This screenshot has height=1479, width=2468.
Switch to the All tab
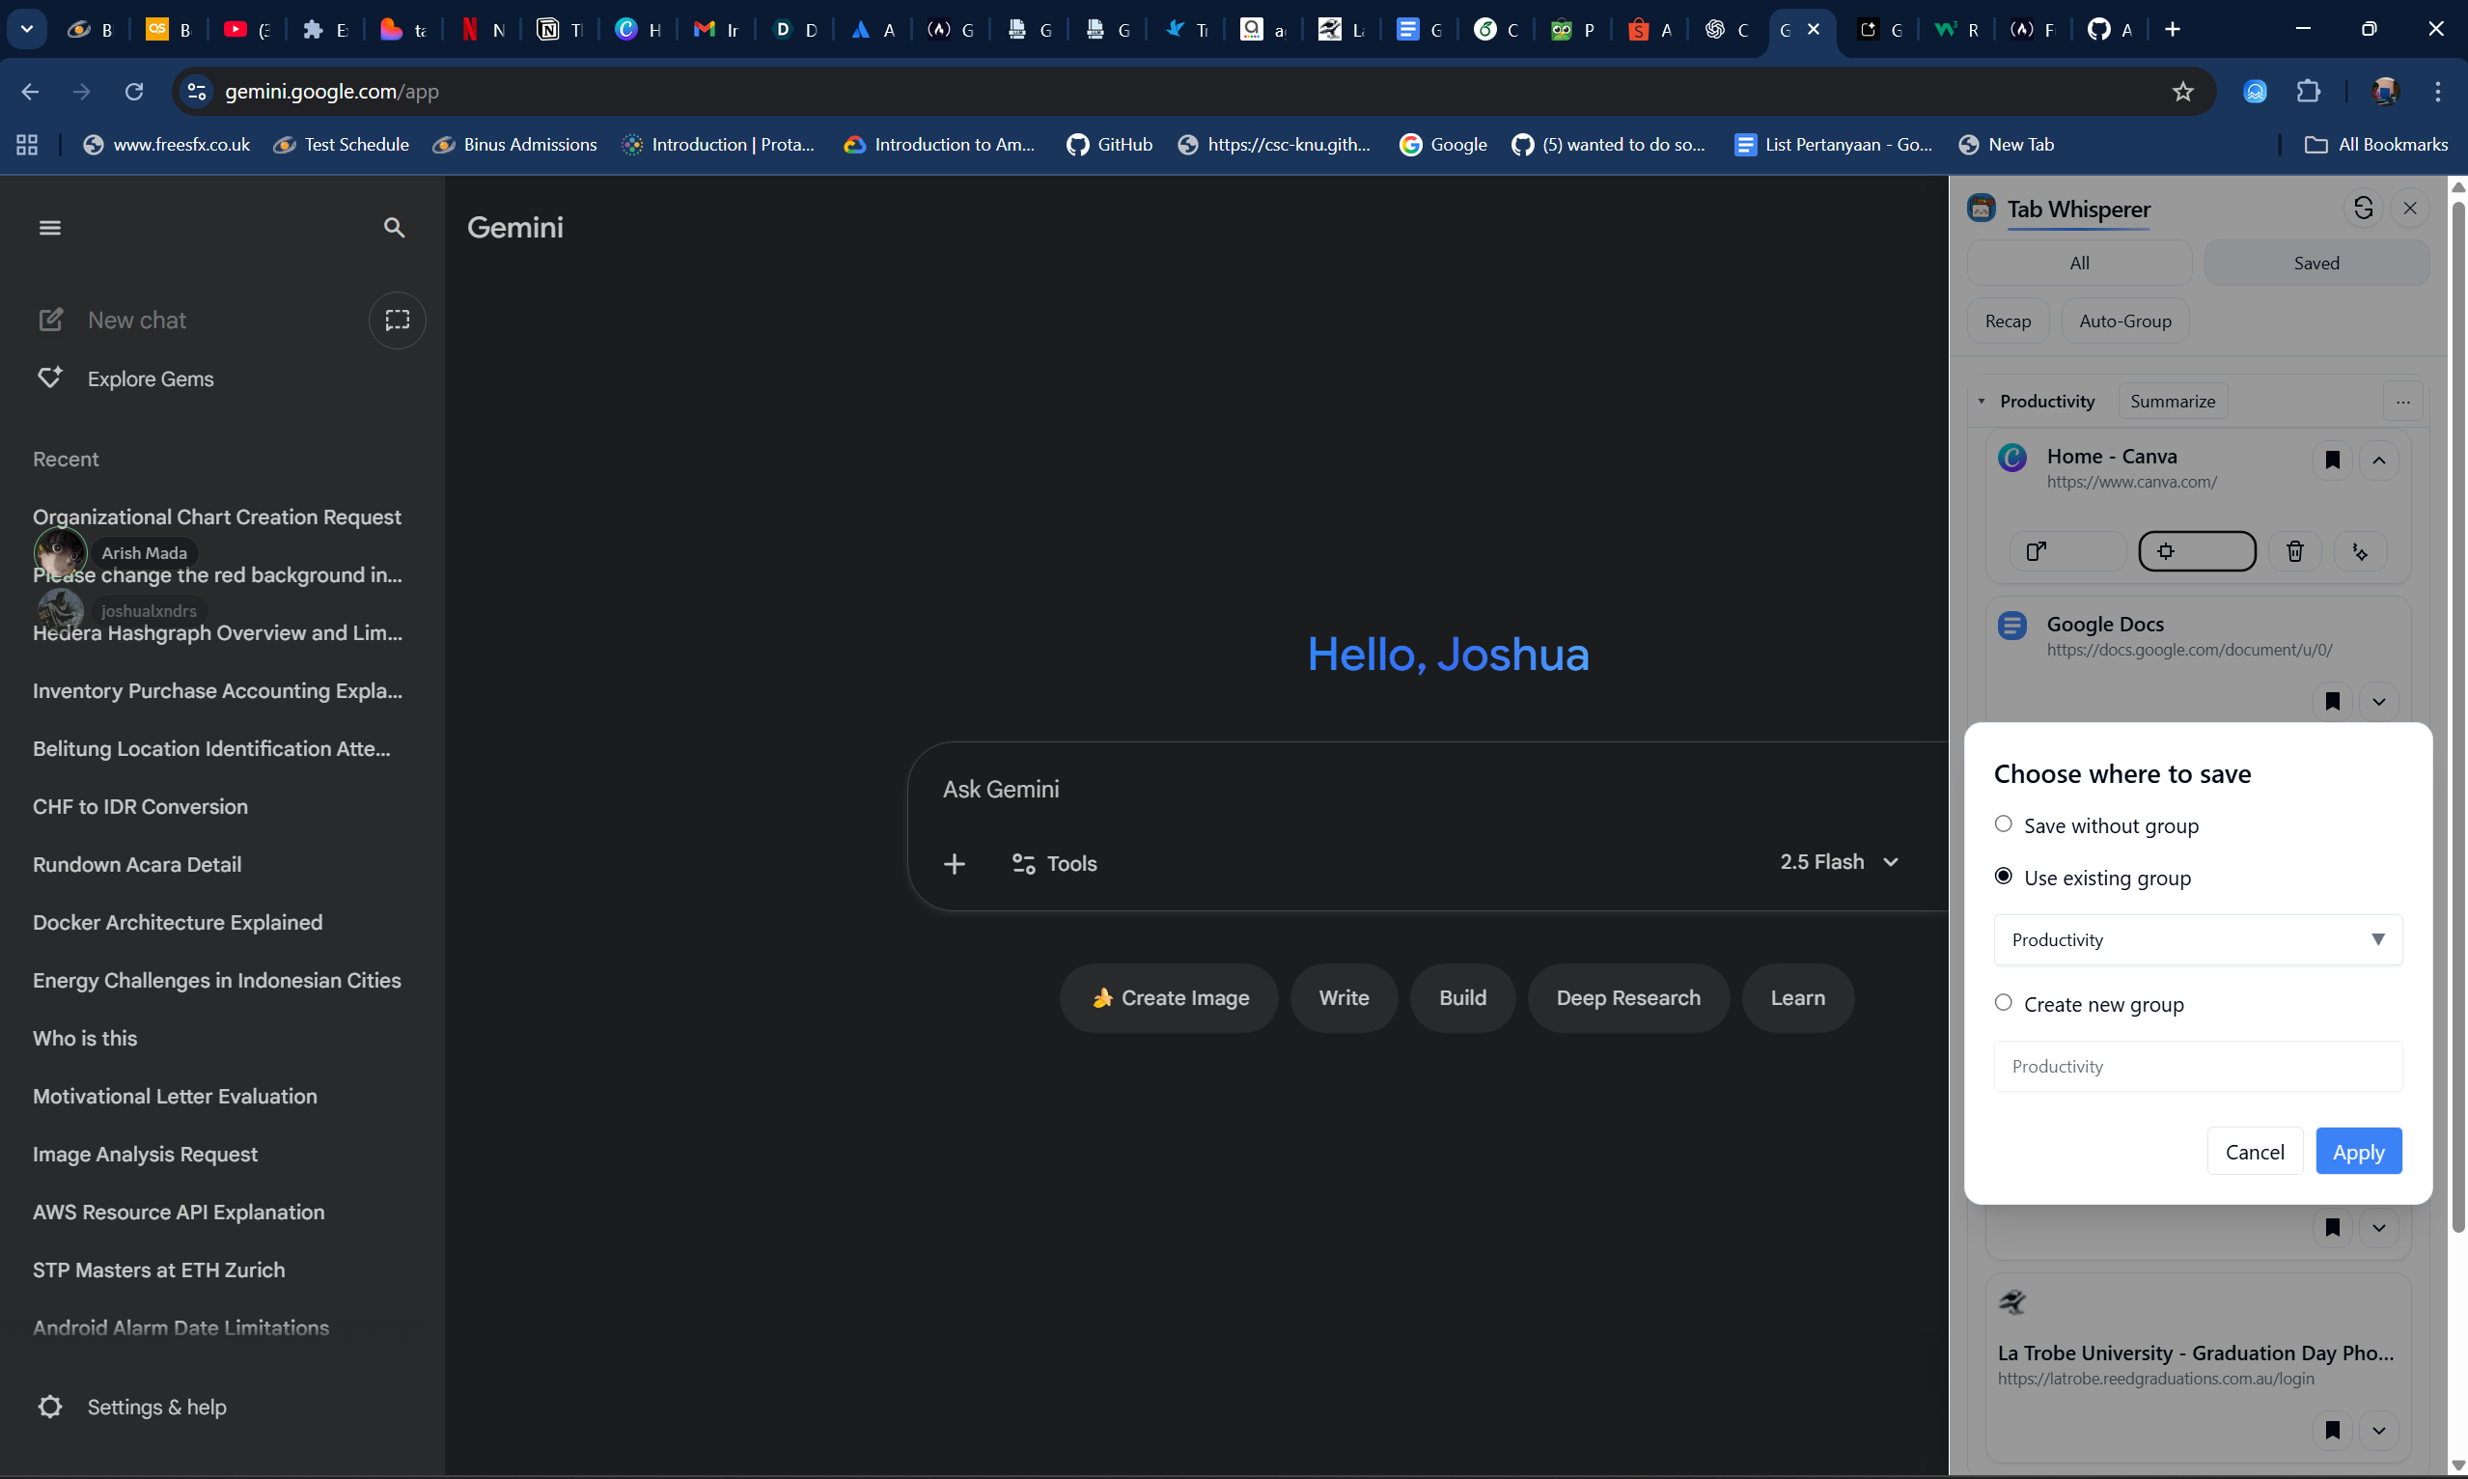pyautogui.click(x=2078, y=264)
